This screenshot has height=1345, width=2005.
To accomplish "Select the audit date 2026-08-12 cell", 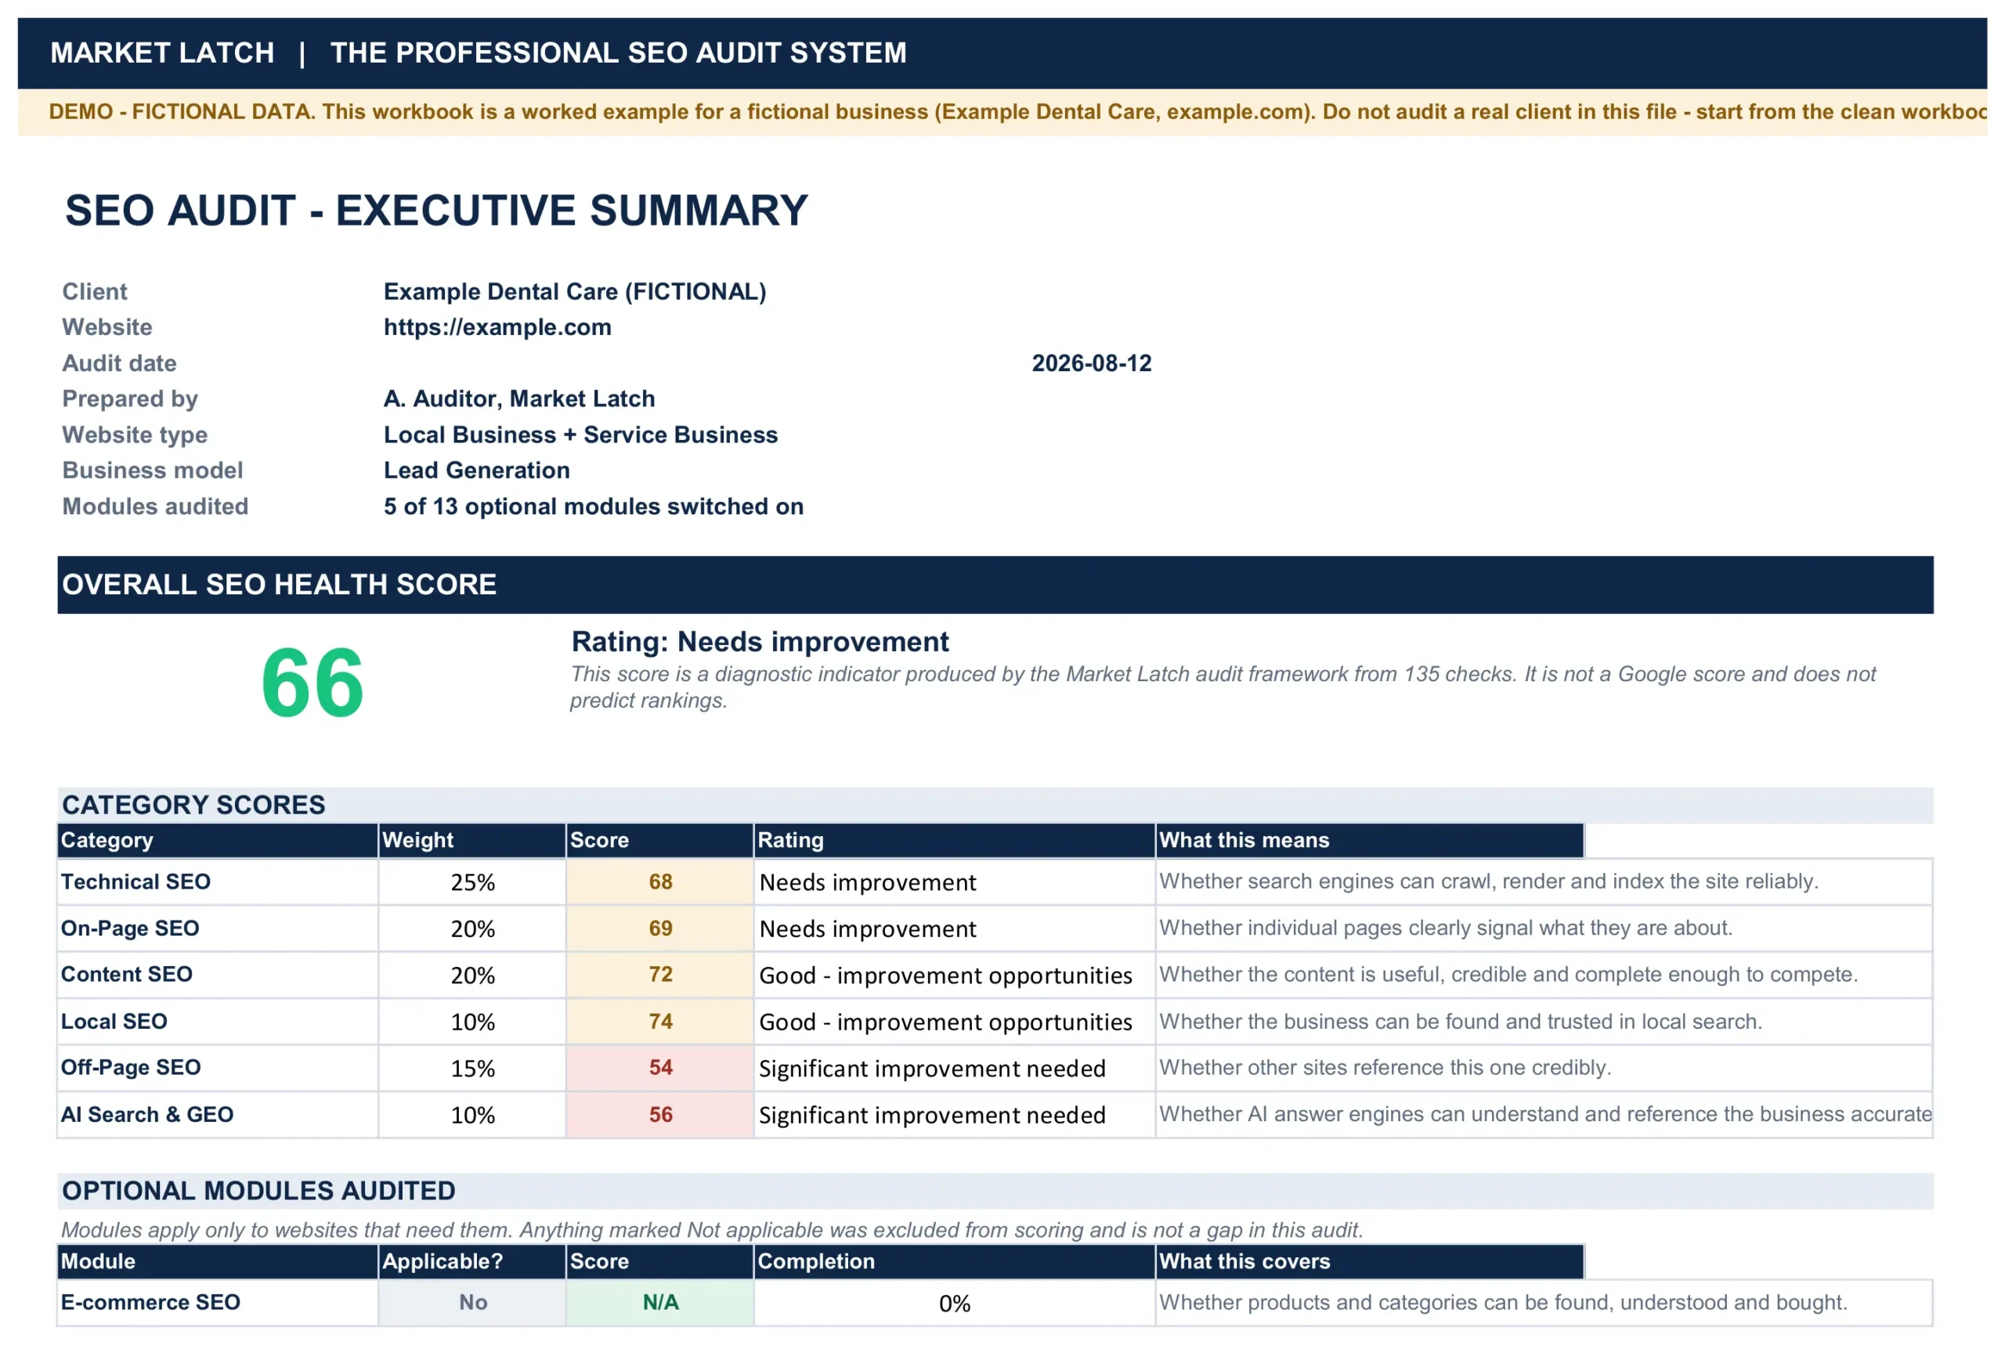I will click(x=1091, y=364).
